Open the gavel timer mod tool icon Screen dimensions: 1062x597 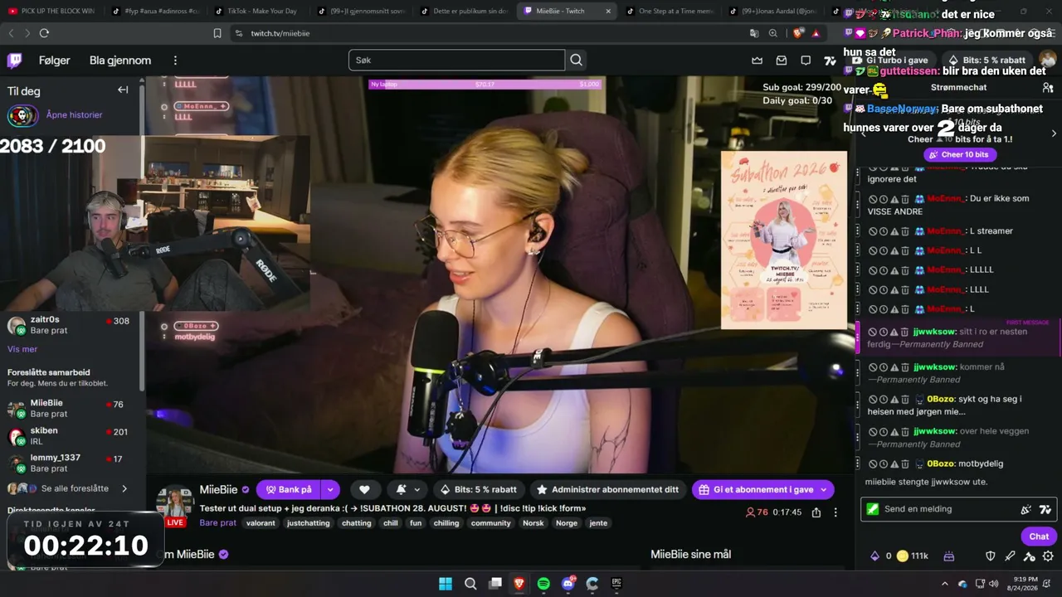pyautogui.click(x=1029, y=556)
